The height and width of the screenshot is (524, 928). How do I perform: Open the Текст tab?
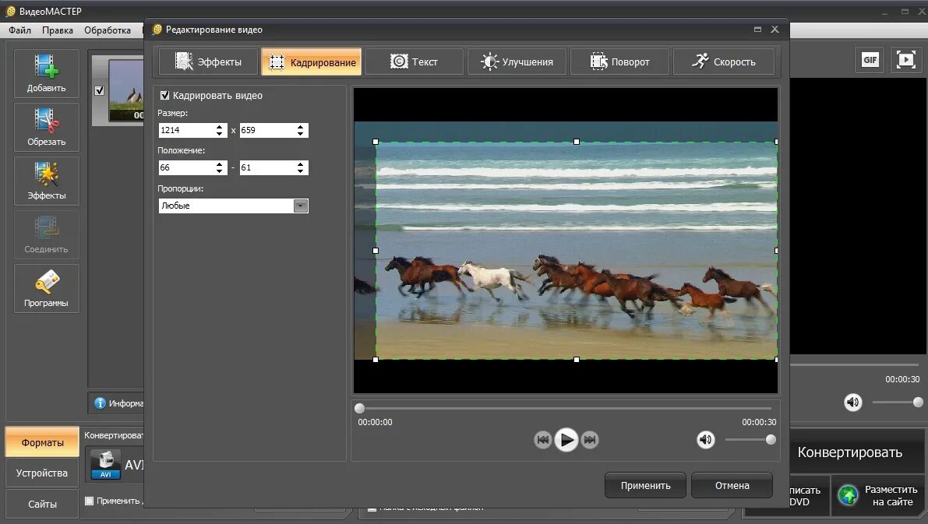[x=414, y=62]
